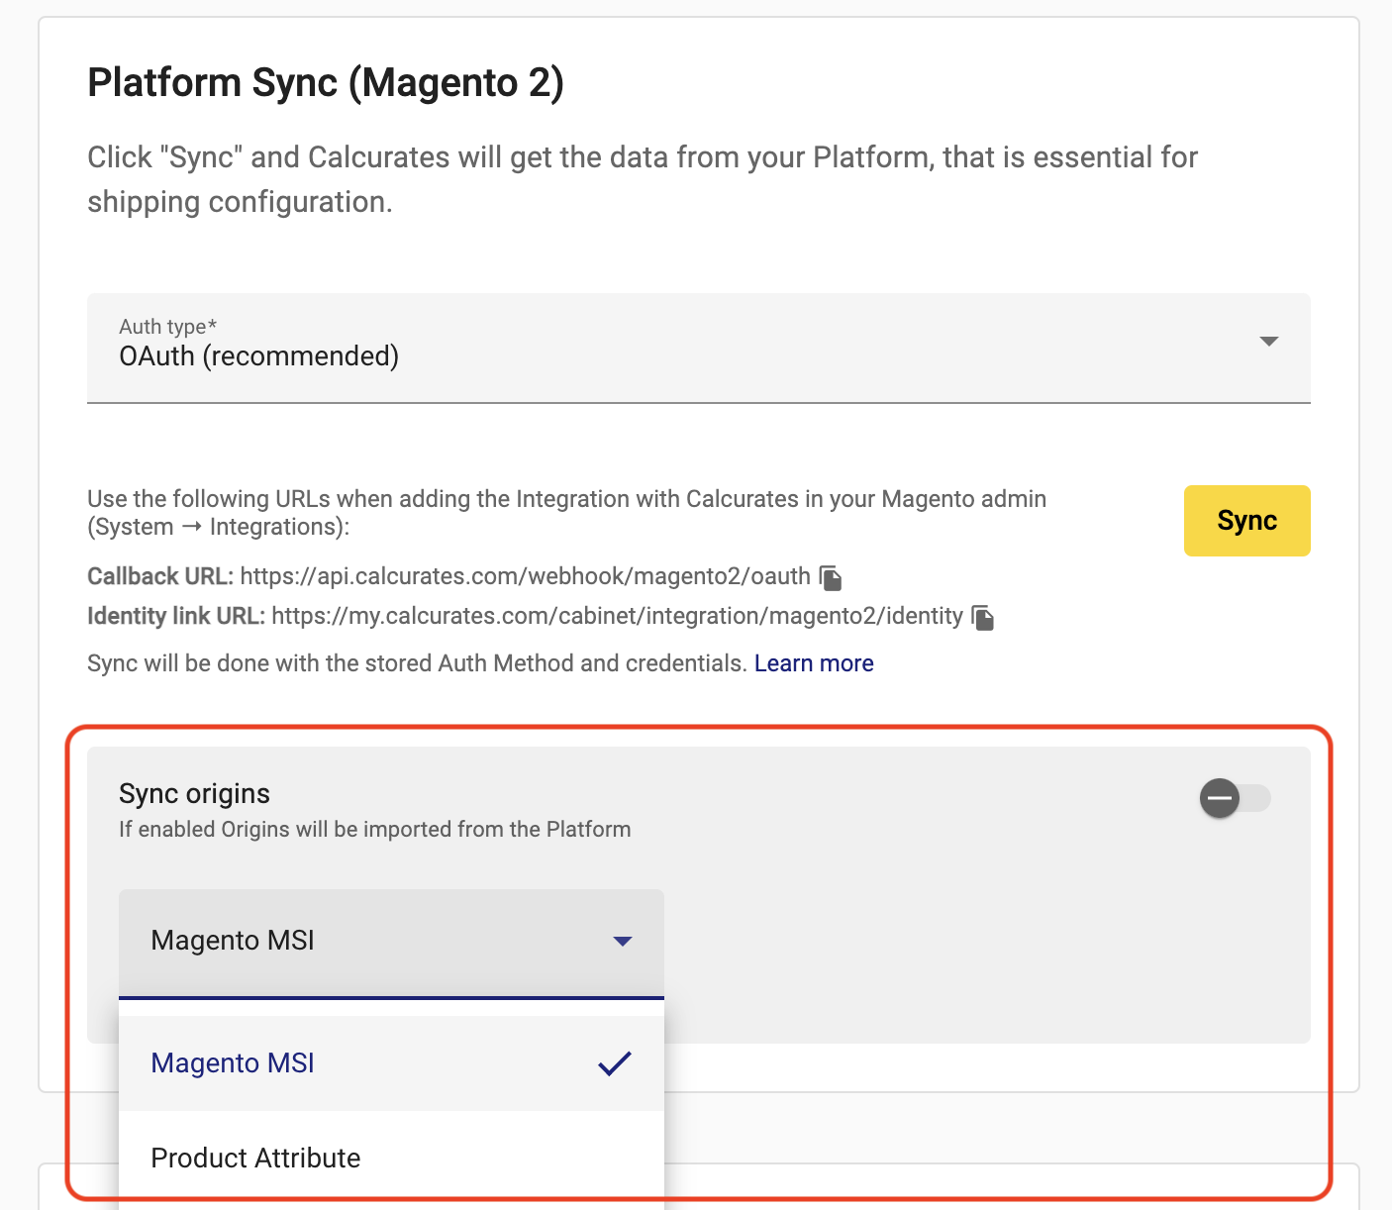This screenshot has height=1210, width=1392.
Task: Collapse the Magento MSI origin source dropdown
Action: click(391, 943)
